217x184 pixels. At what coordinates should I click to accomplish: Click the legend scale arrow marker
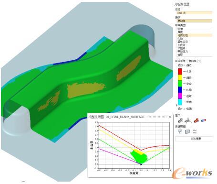[176, 105]
